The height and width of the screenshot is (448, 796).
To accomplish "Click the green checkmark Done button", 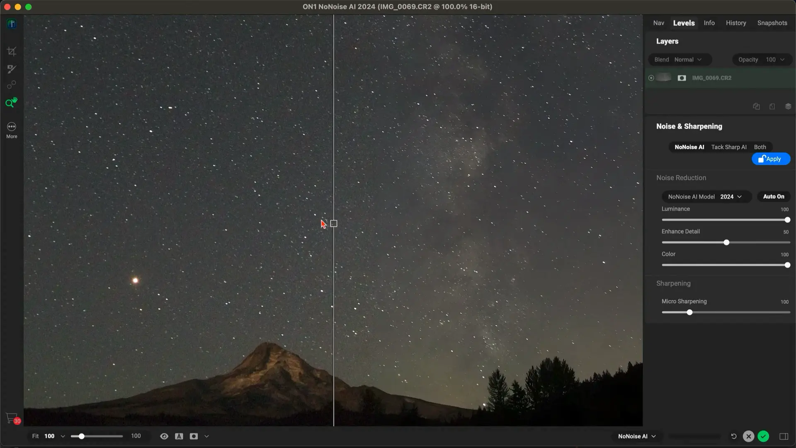I will 763,436.
